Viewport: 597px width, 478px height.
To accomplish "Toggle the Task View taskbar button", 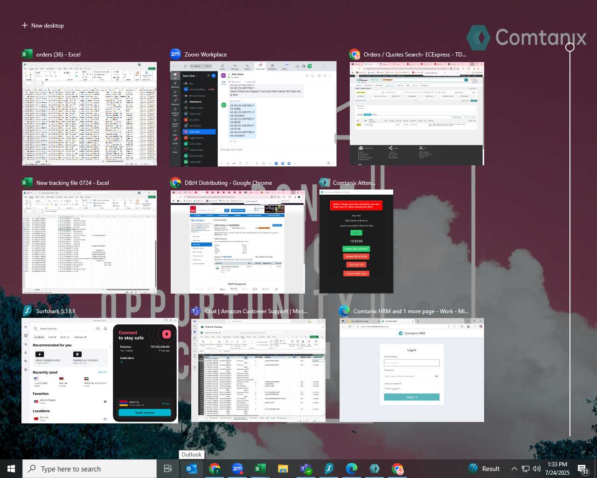I will [168, 469].
